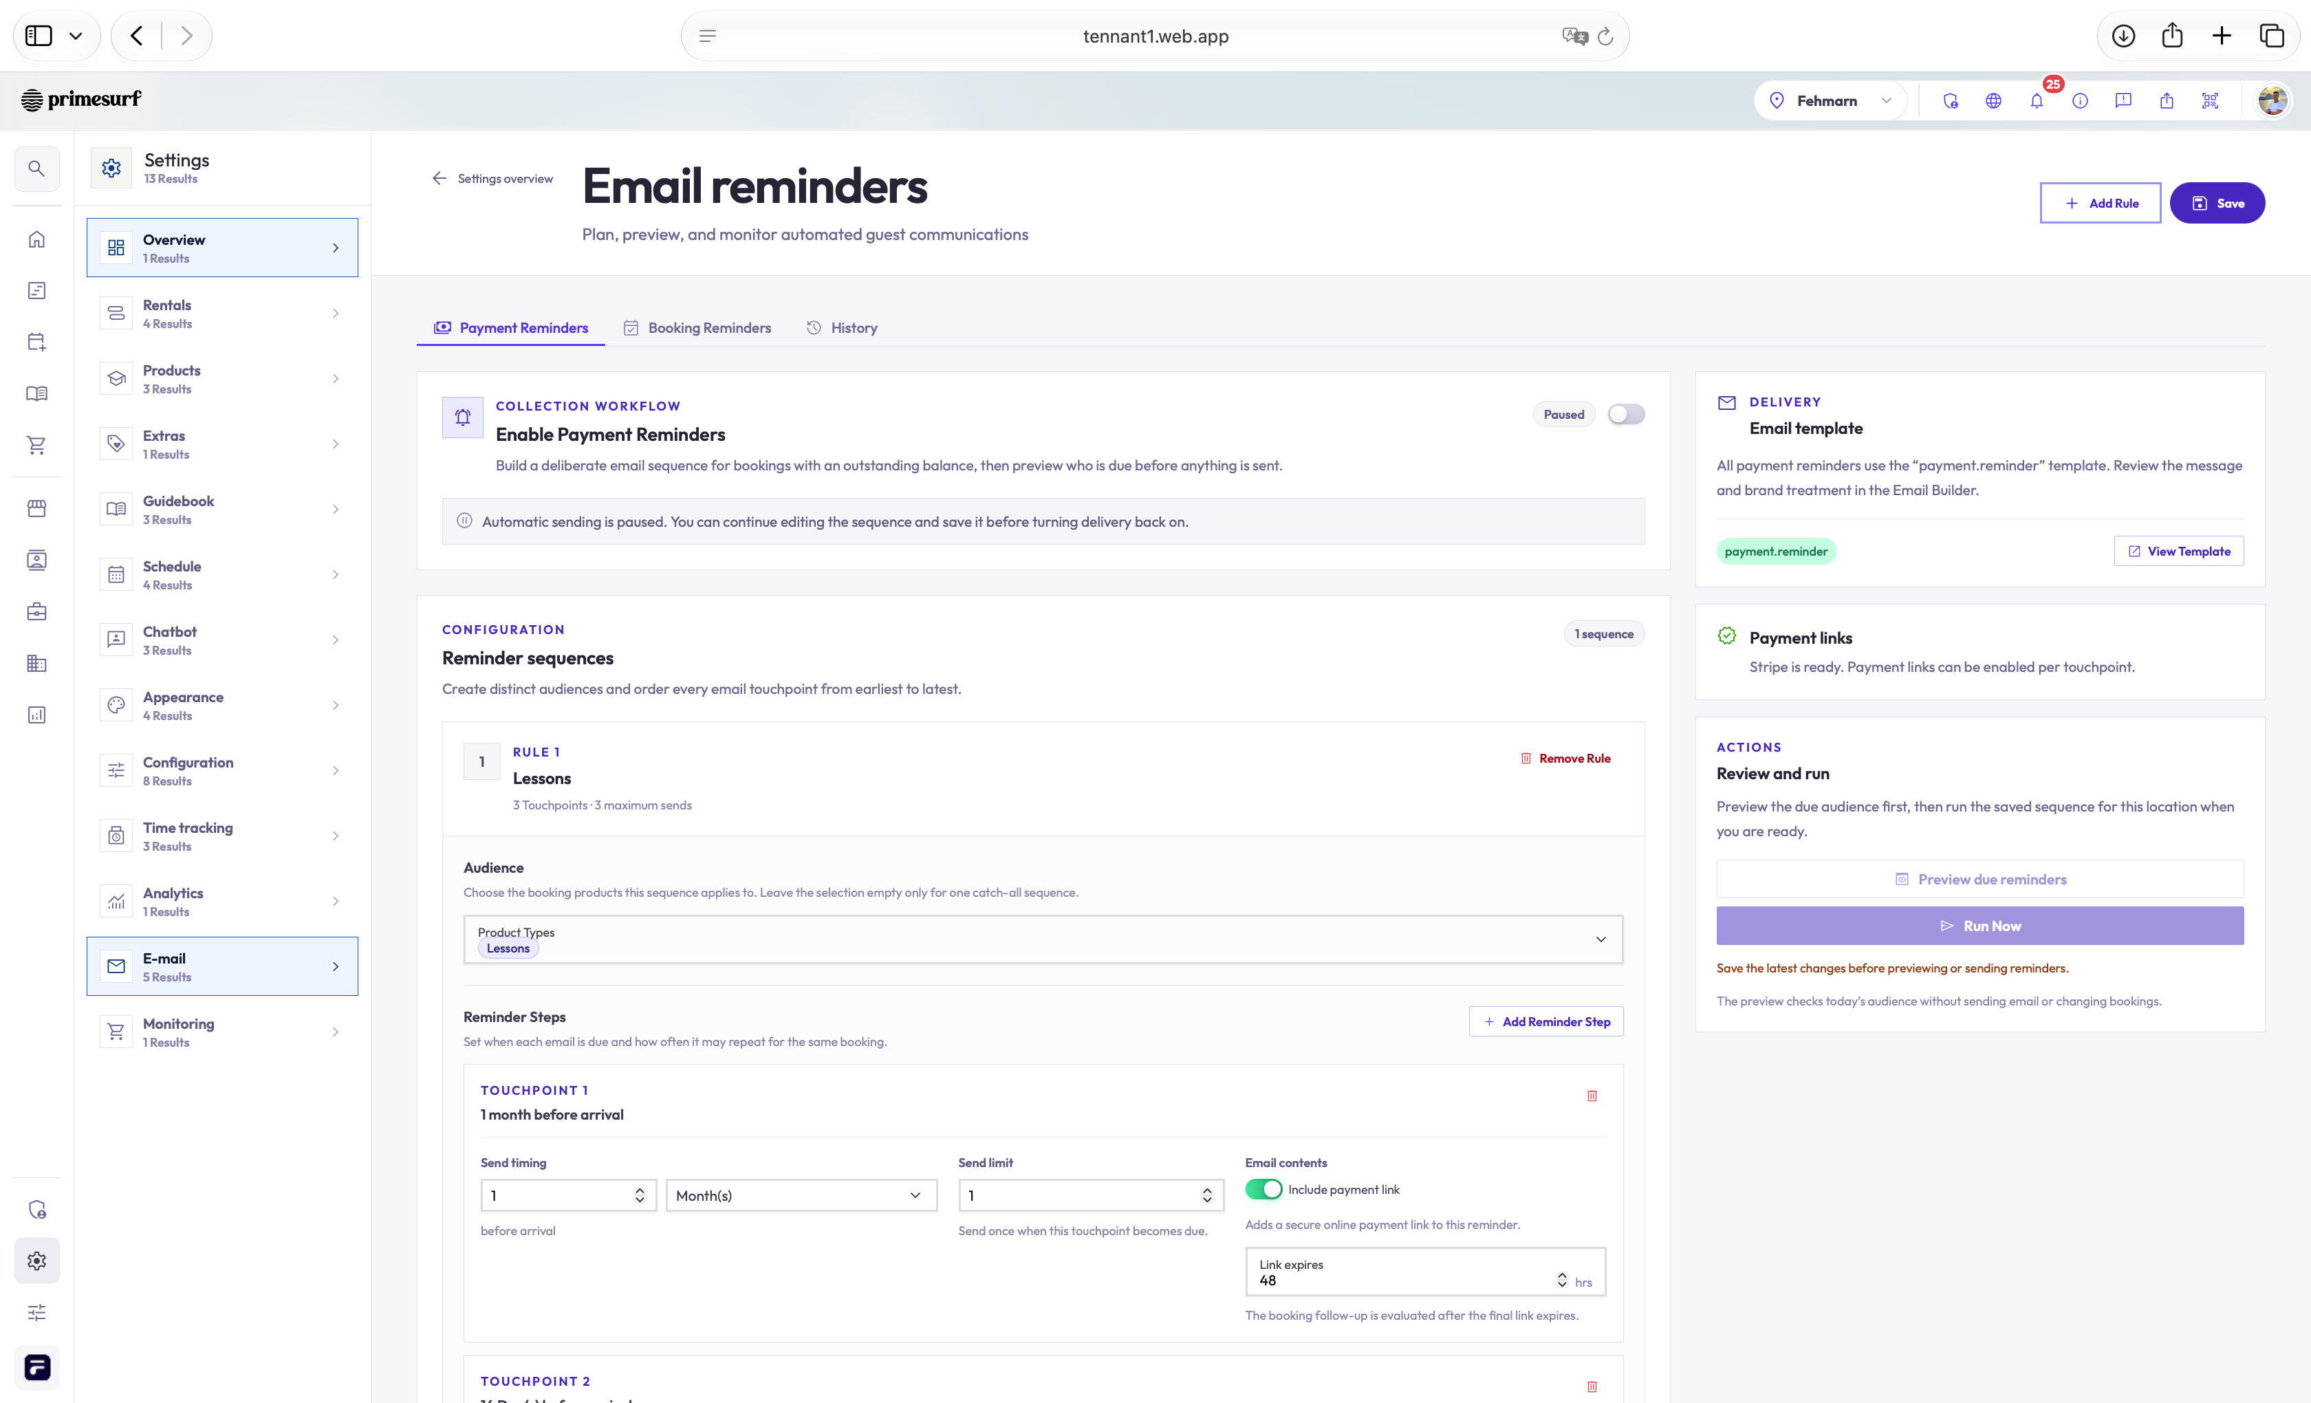
Task: Click the Link expires hours field
Action: pos(1426,1272)
